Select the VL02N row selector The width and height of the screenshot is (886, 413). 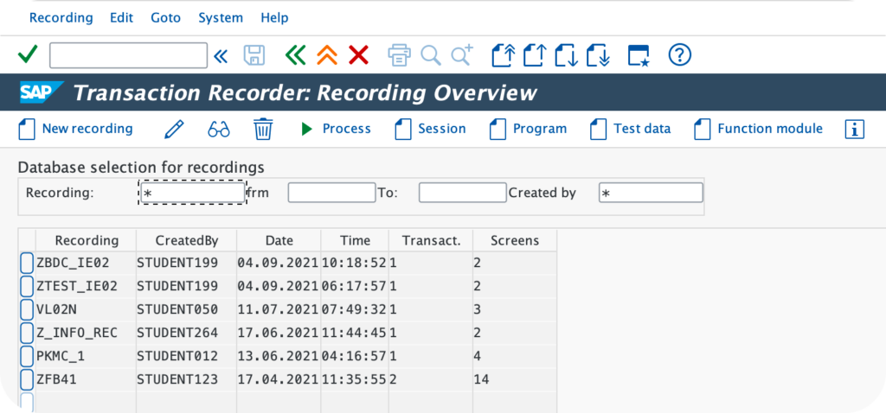[x=27, y=309]
